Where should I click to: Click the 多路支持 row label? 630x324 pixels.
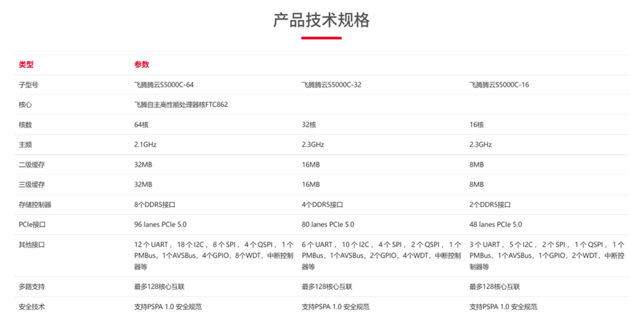point(32,287)
